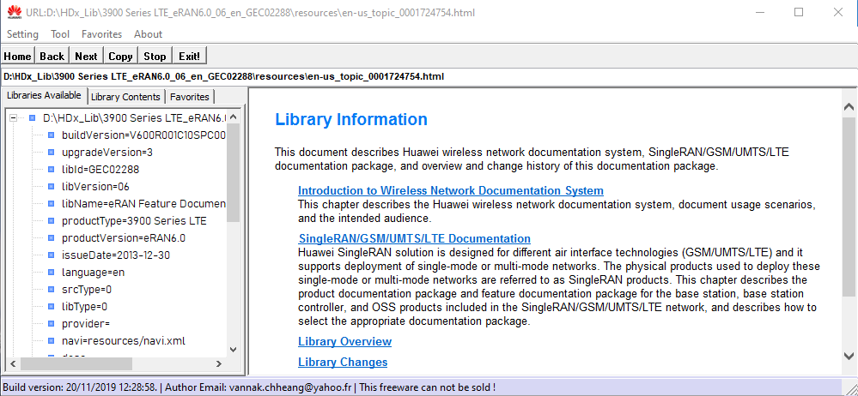Click the content pane scroll up arrow
Screen dimensions: 858x396
pos(849,107)
